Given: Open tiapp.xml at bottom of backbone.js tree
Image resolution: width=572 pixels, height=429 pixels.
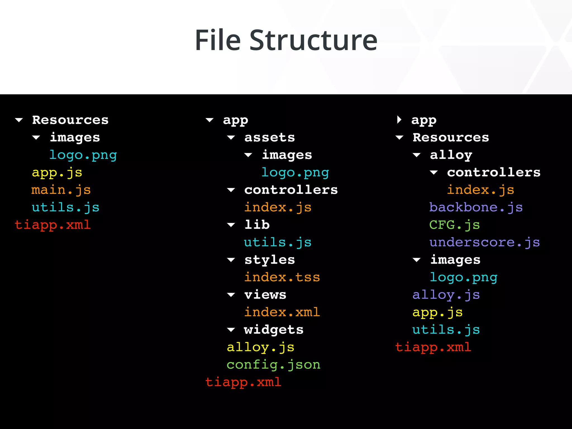Looking at the screenshot, I should pos(433,347).
